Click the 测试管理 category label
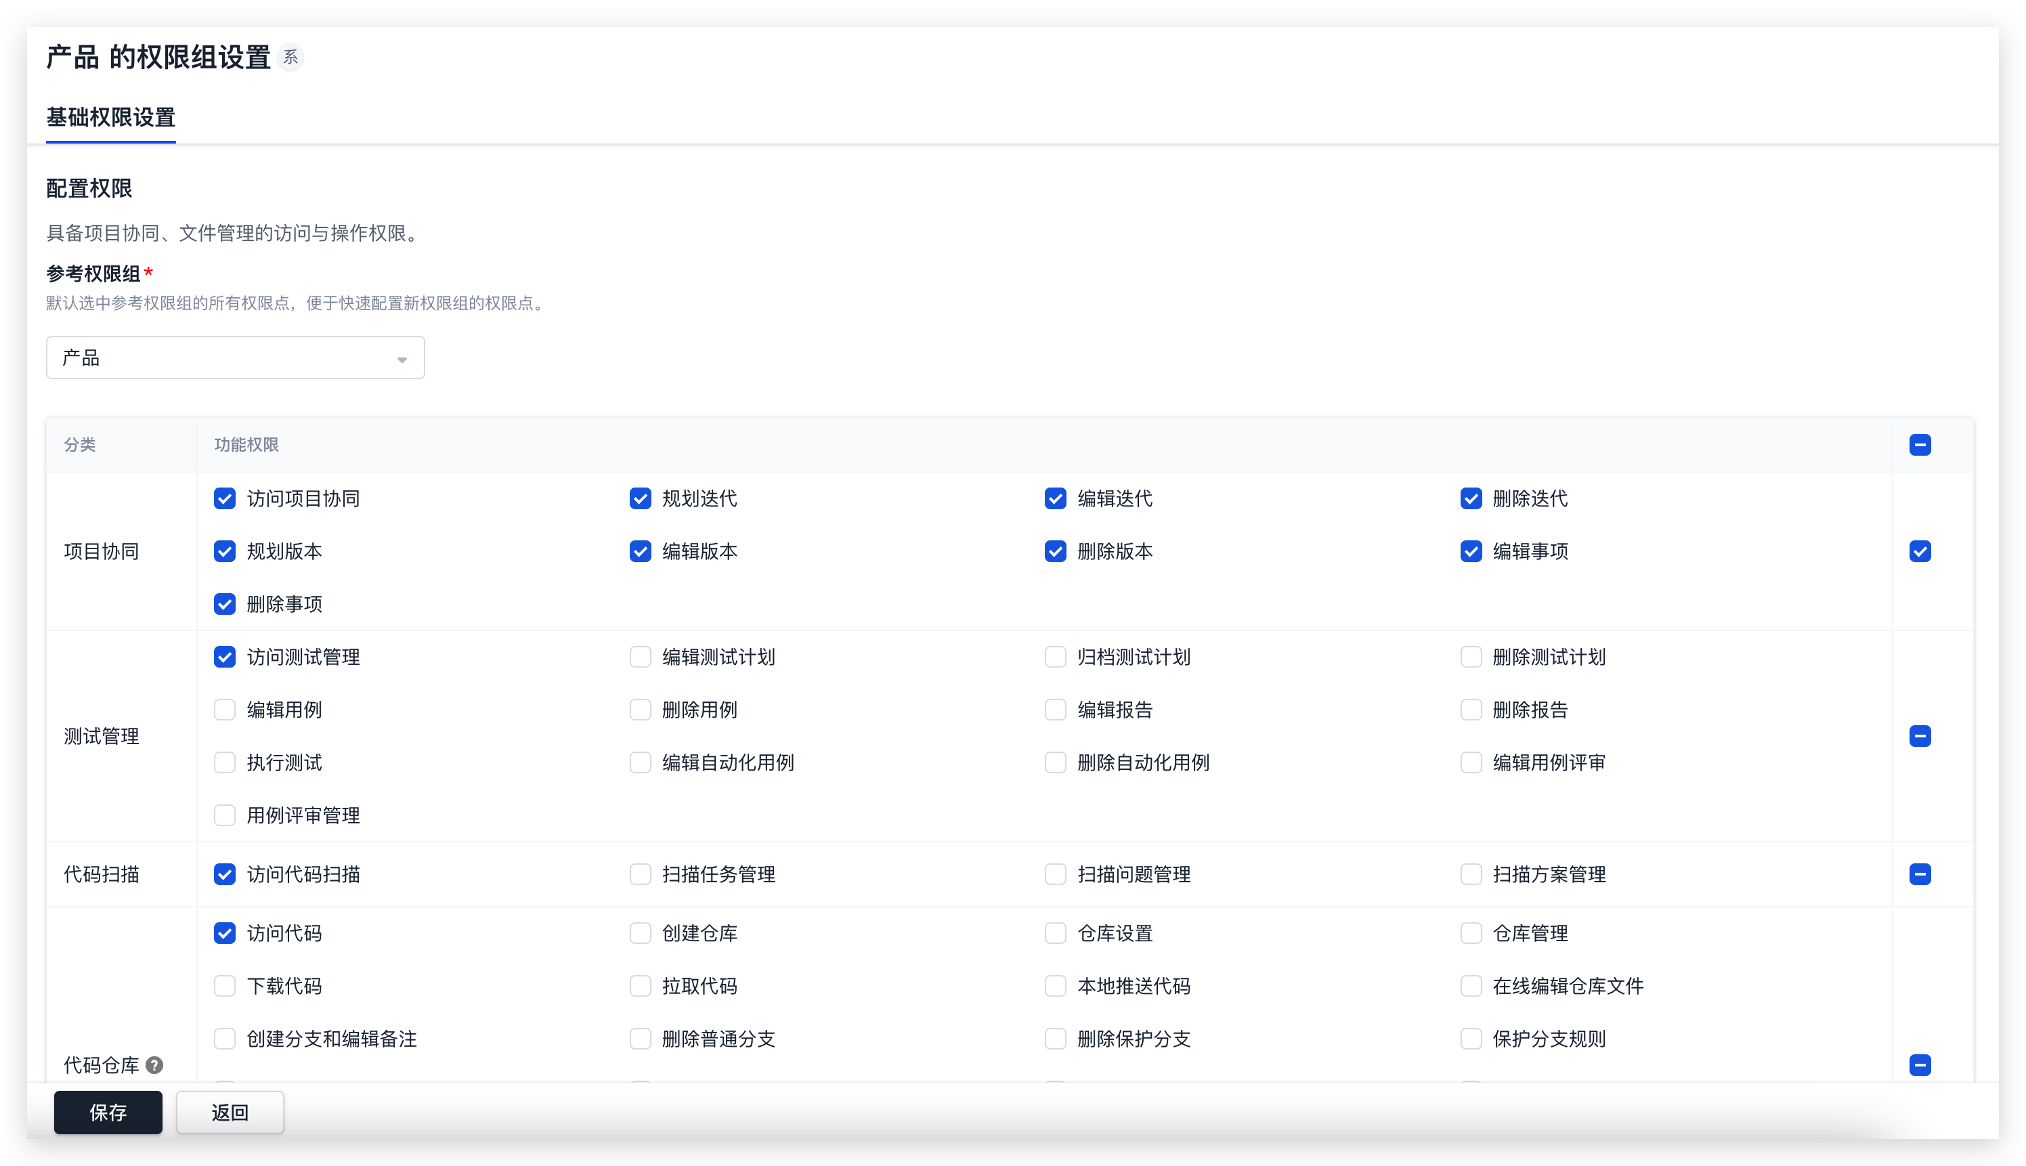This screenshot has width=2026, height=1166. tap(102, 736)
